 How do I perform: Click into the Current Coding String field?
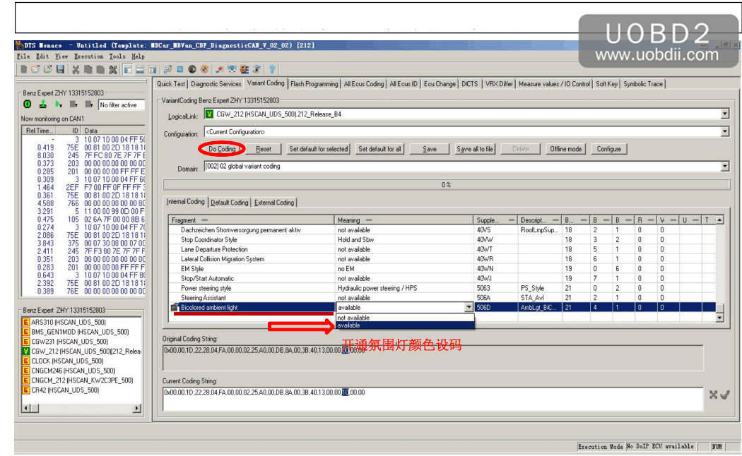(x=432, y=398)
